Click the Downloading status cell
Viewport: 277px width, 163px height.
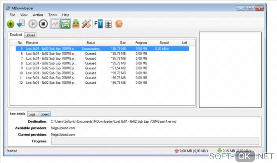(x=91, y=49)
